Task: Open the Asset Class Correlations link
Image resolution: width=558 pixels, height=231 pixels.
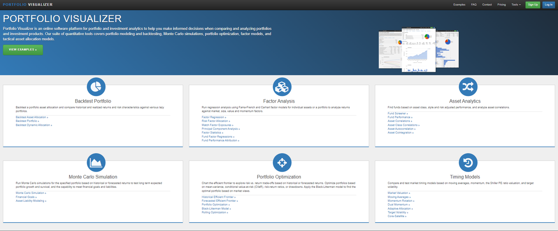Action: click(x=404, y=125)
